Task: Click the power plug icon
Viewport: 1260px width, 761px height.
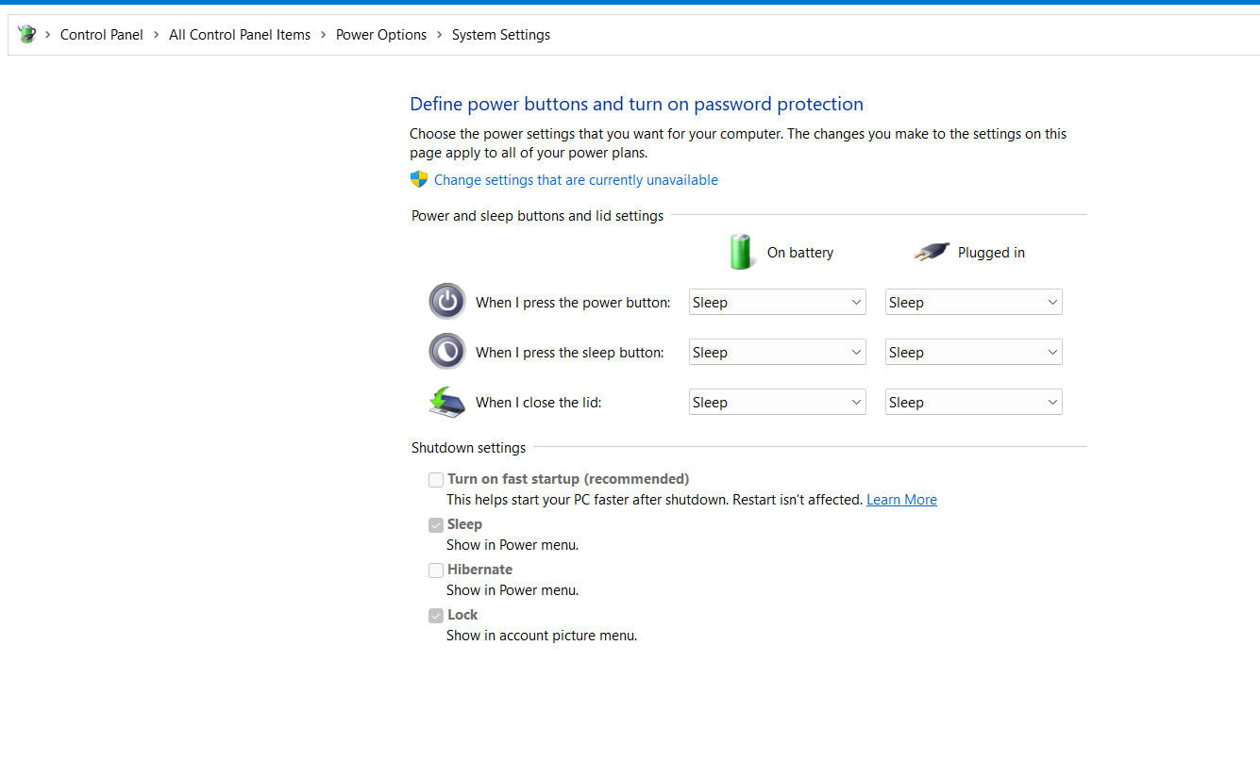Action: pos(931,252)
